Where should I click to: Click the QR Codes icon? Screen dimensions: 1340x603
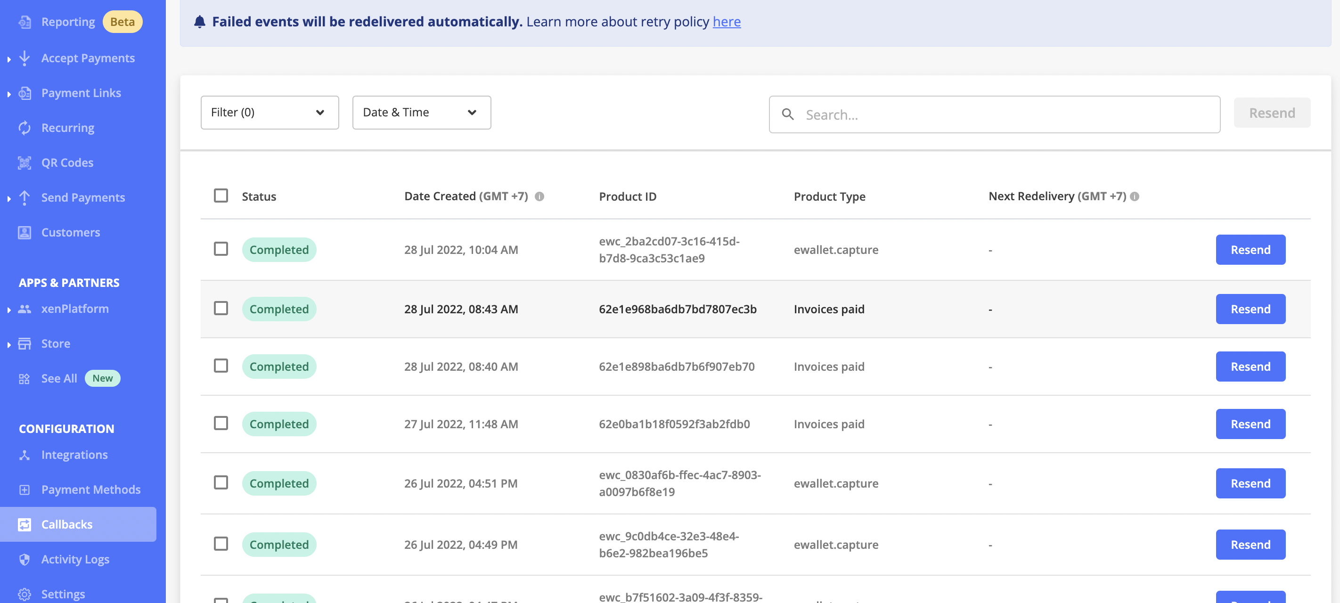25,163
